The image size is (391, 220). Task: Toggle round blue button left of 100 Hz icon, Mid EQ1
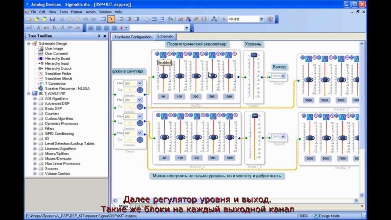coord(174,54)
